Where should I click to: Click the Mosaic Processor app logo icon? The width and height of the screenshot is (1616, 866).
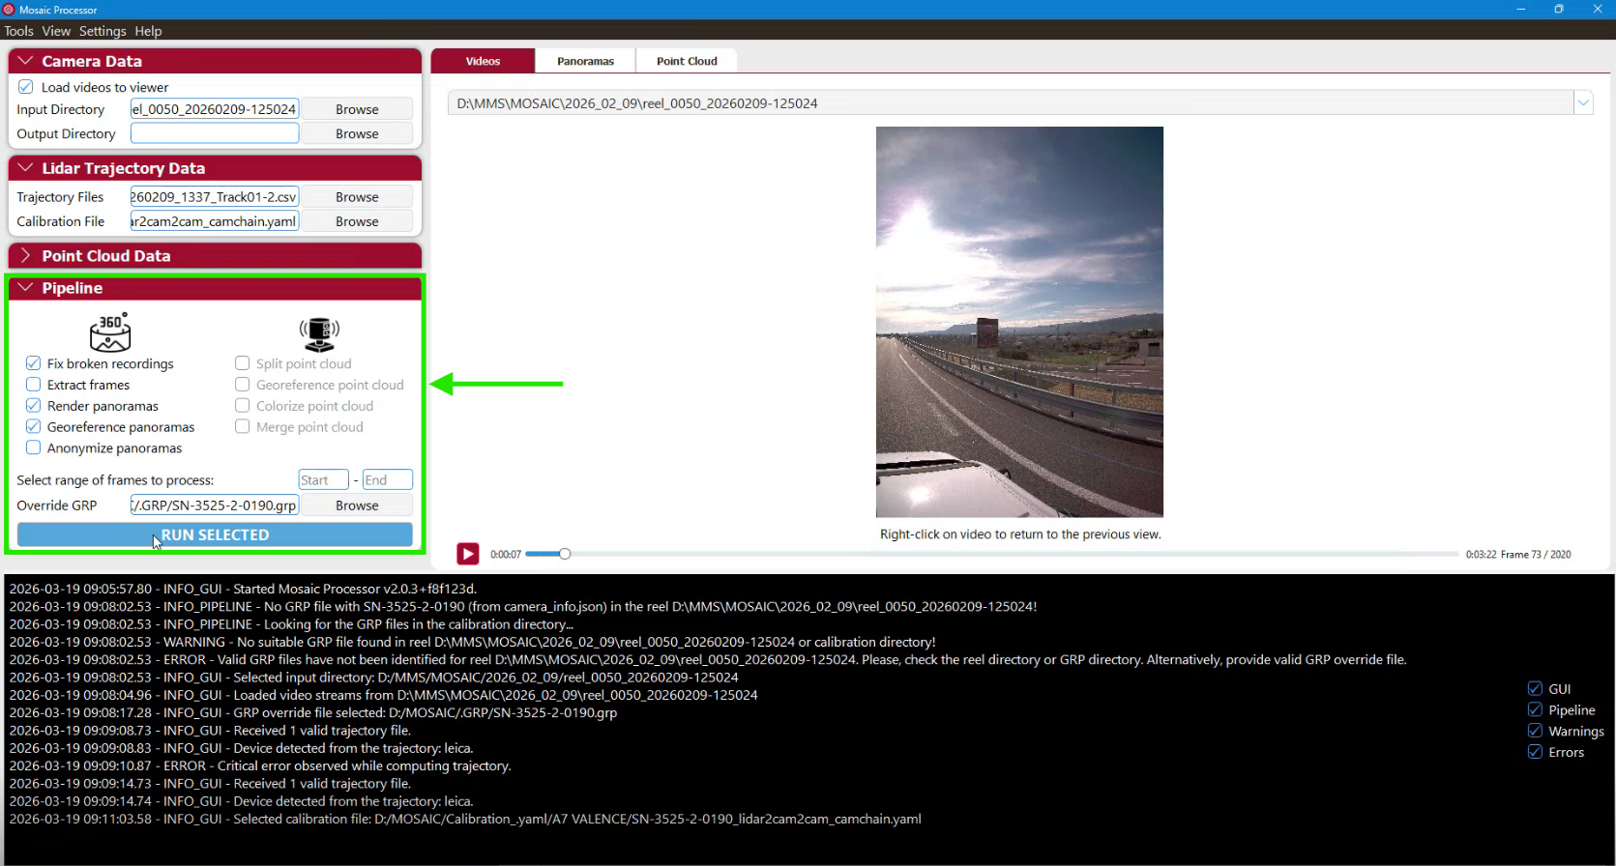[9, 10]
